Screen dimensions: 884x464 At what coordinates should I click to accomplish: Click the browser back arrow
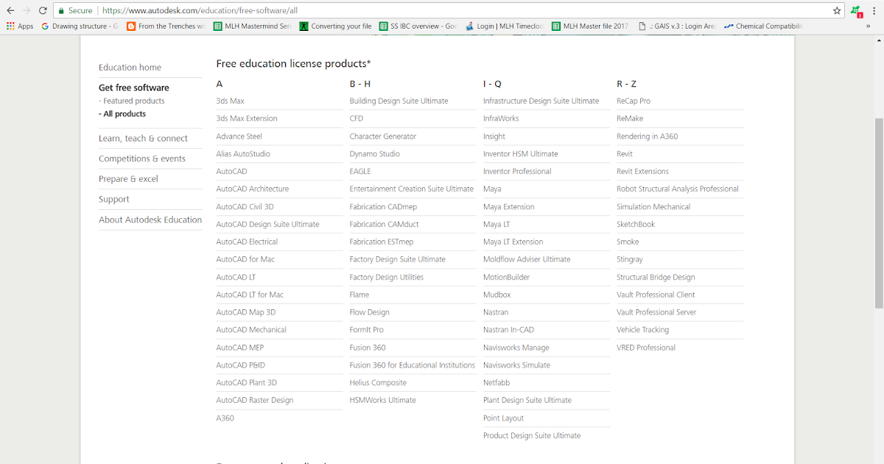coord(10,11)
